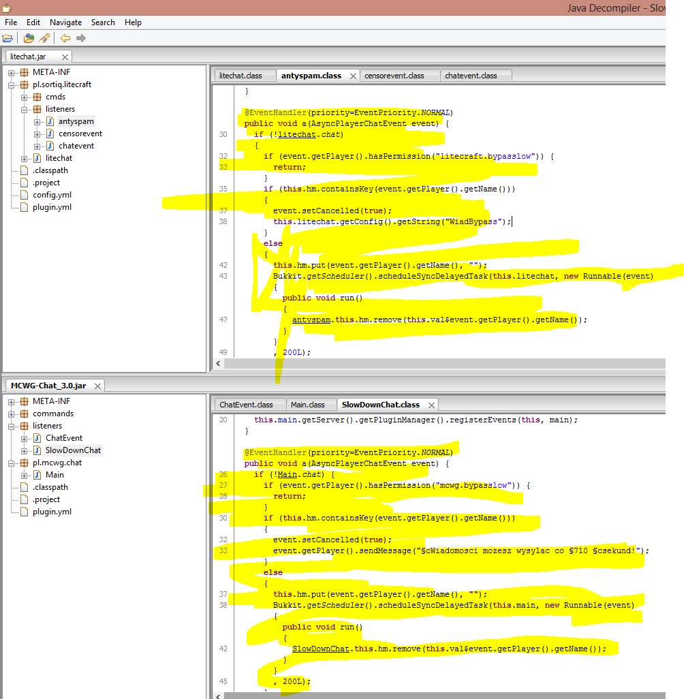Select the commands package
The width and height of the screenshot is (684, 699).
pos(53,414)
